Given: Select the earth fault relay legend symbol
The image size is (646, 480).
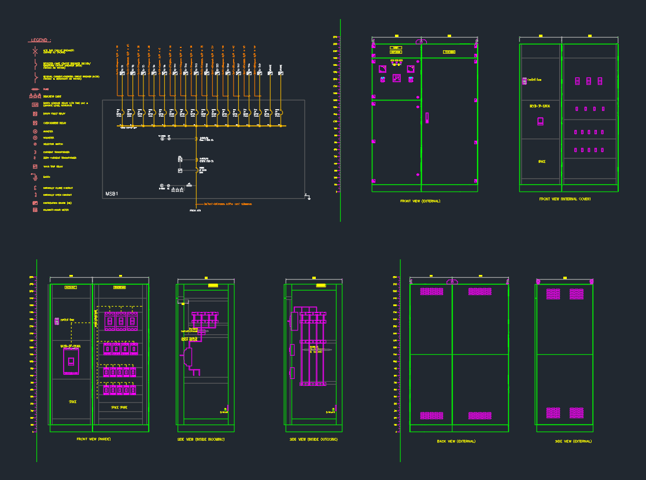Looking at the screenshot, I should (x=35, y=114).
